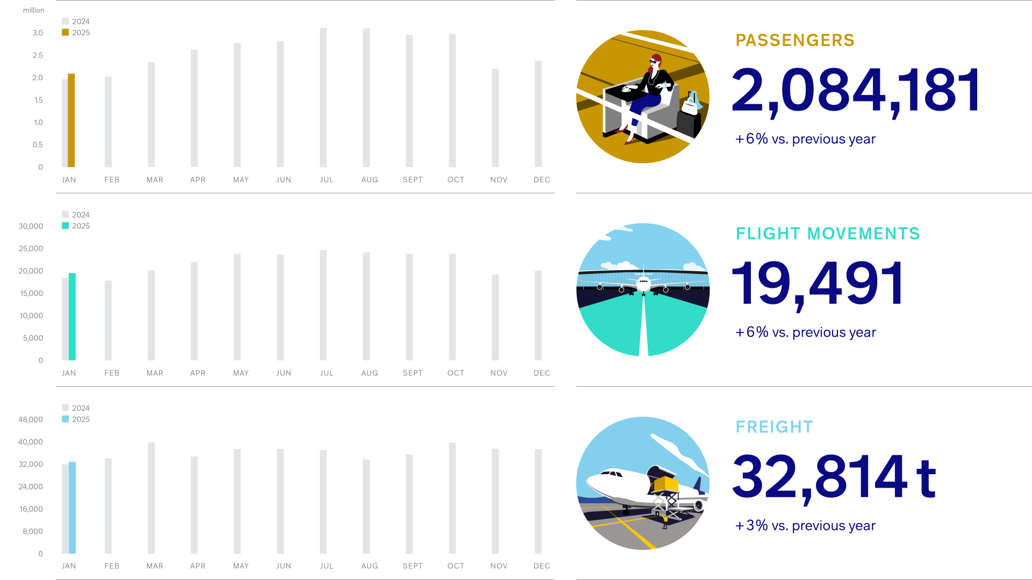1032x580 pixels.
Task: Click the Flight Movements airplane illustration
Action: [x=642, y=290]
